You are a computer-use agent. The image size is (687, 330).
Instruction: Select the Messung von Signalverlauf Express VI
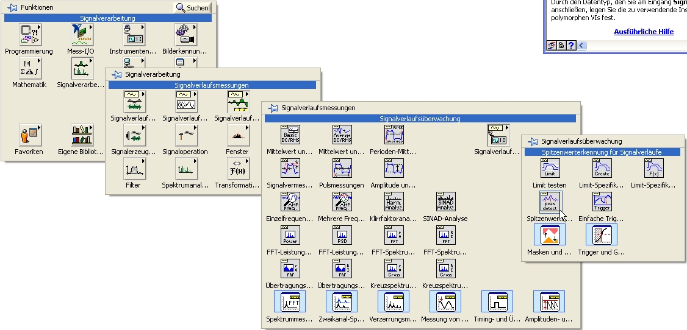pos(445,301)
